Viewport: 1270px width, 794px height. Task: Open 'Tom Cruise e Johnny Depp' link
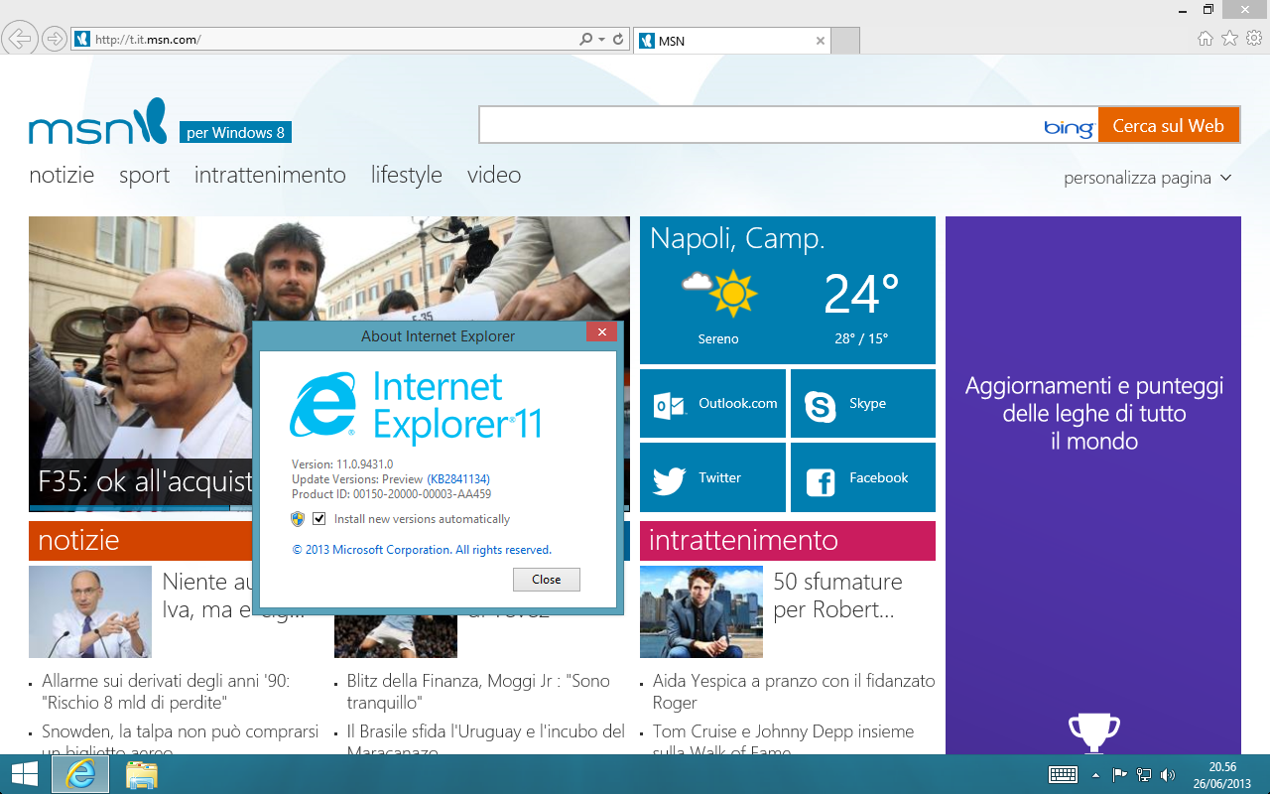click(x=784, y=741)
